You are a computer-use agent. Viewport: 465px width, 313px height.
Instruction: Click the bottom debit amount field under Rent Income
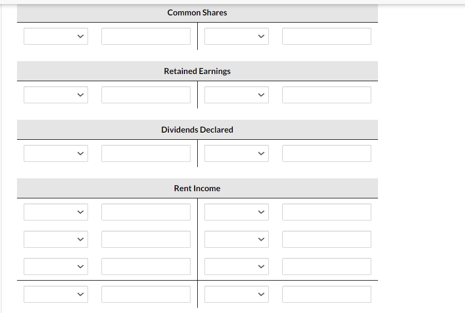(x=146, y=294)
